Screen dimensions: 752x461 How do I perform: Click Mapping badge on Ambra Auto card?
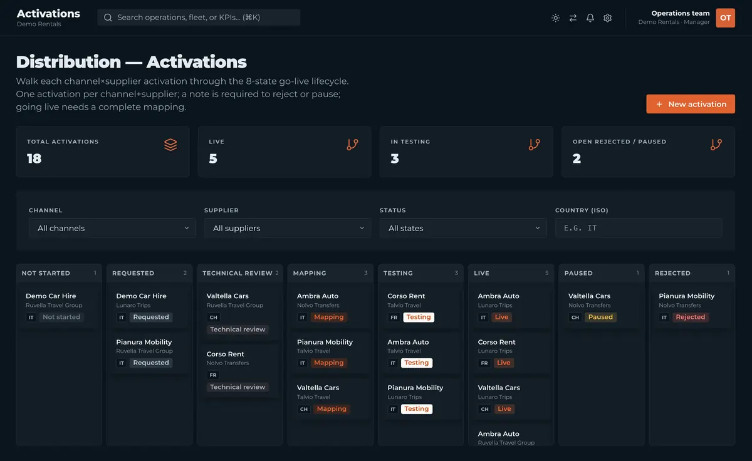pos(329,317)
